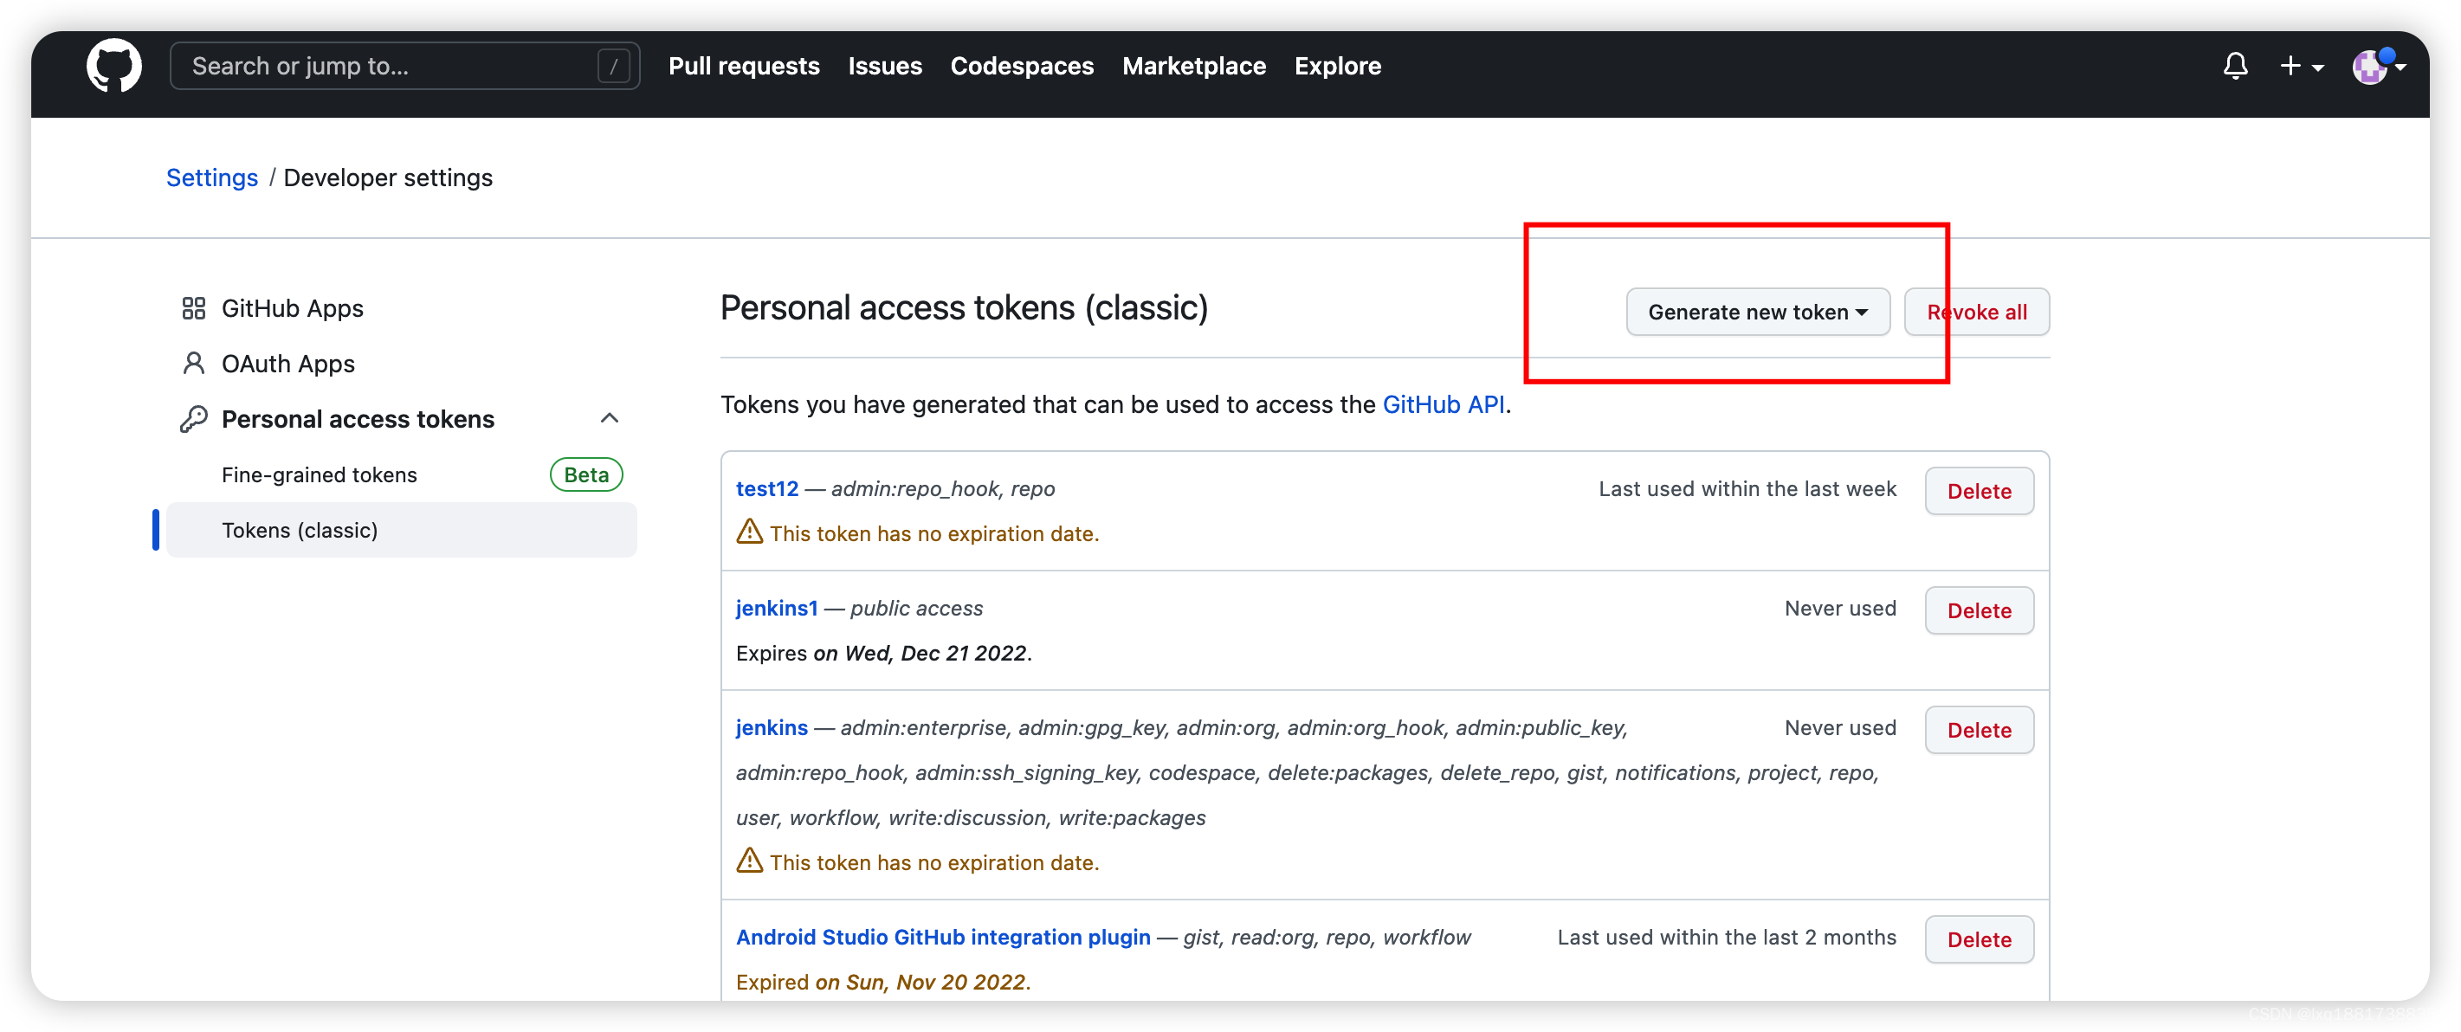Click 'user, workflow, write:discussion, write:packages' text
This screenshot has width=2461, height=1032.
[x=971, y=817]
